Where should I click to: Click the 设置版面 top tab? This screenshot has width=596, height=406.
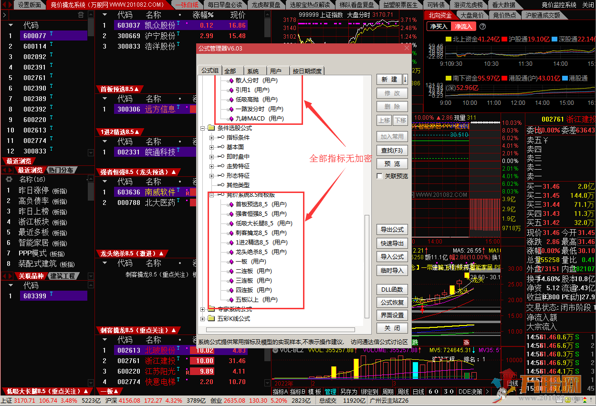(30, 5)
